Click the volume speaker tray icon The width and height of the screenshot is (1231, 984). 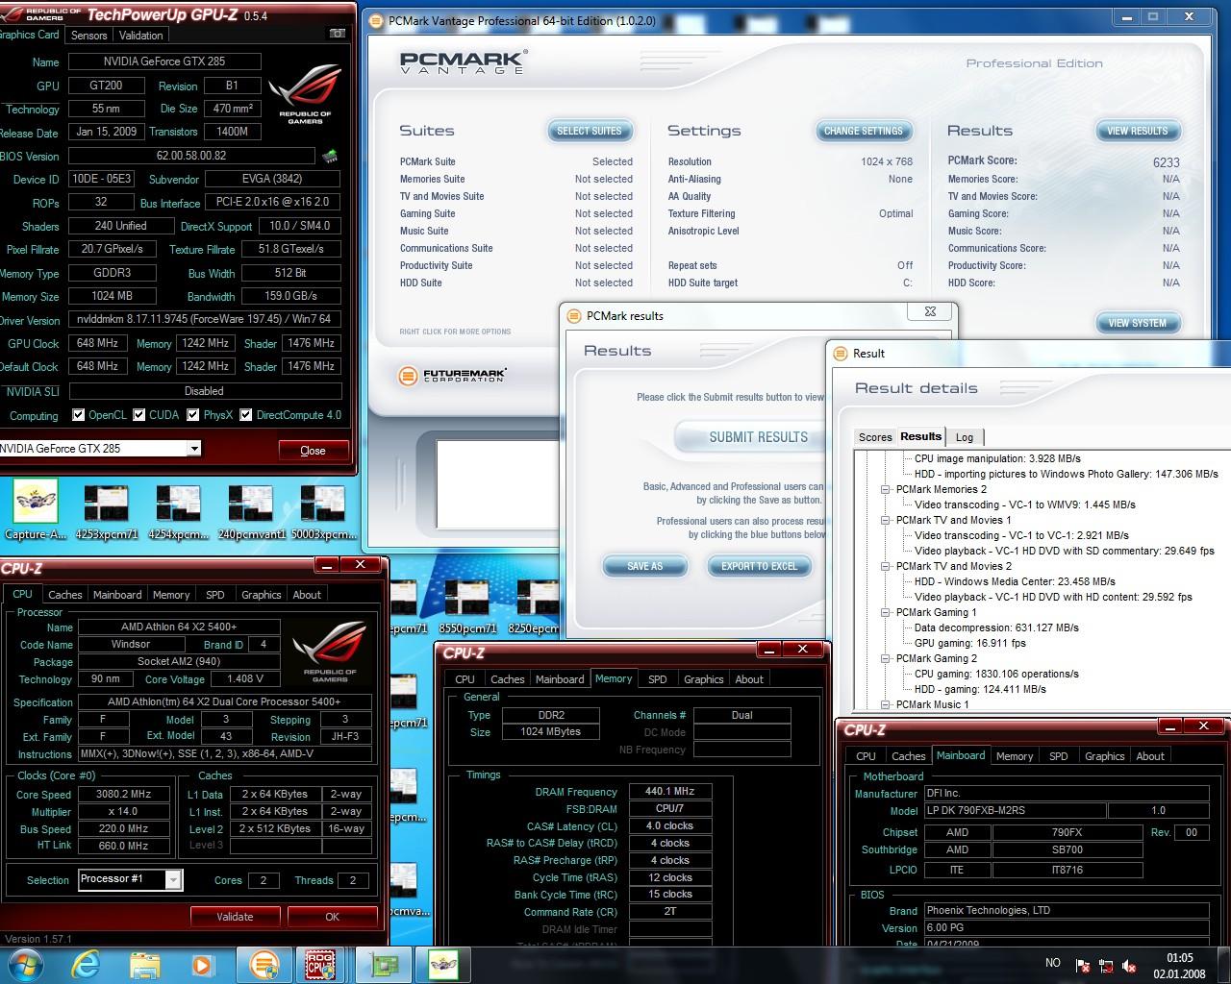pos(1131,965)
